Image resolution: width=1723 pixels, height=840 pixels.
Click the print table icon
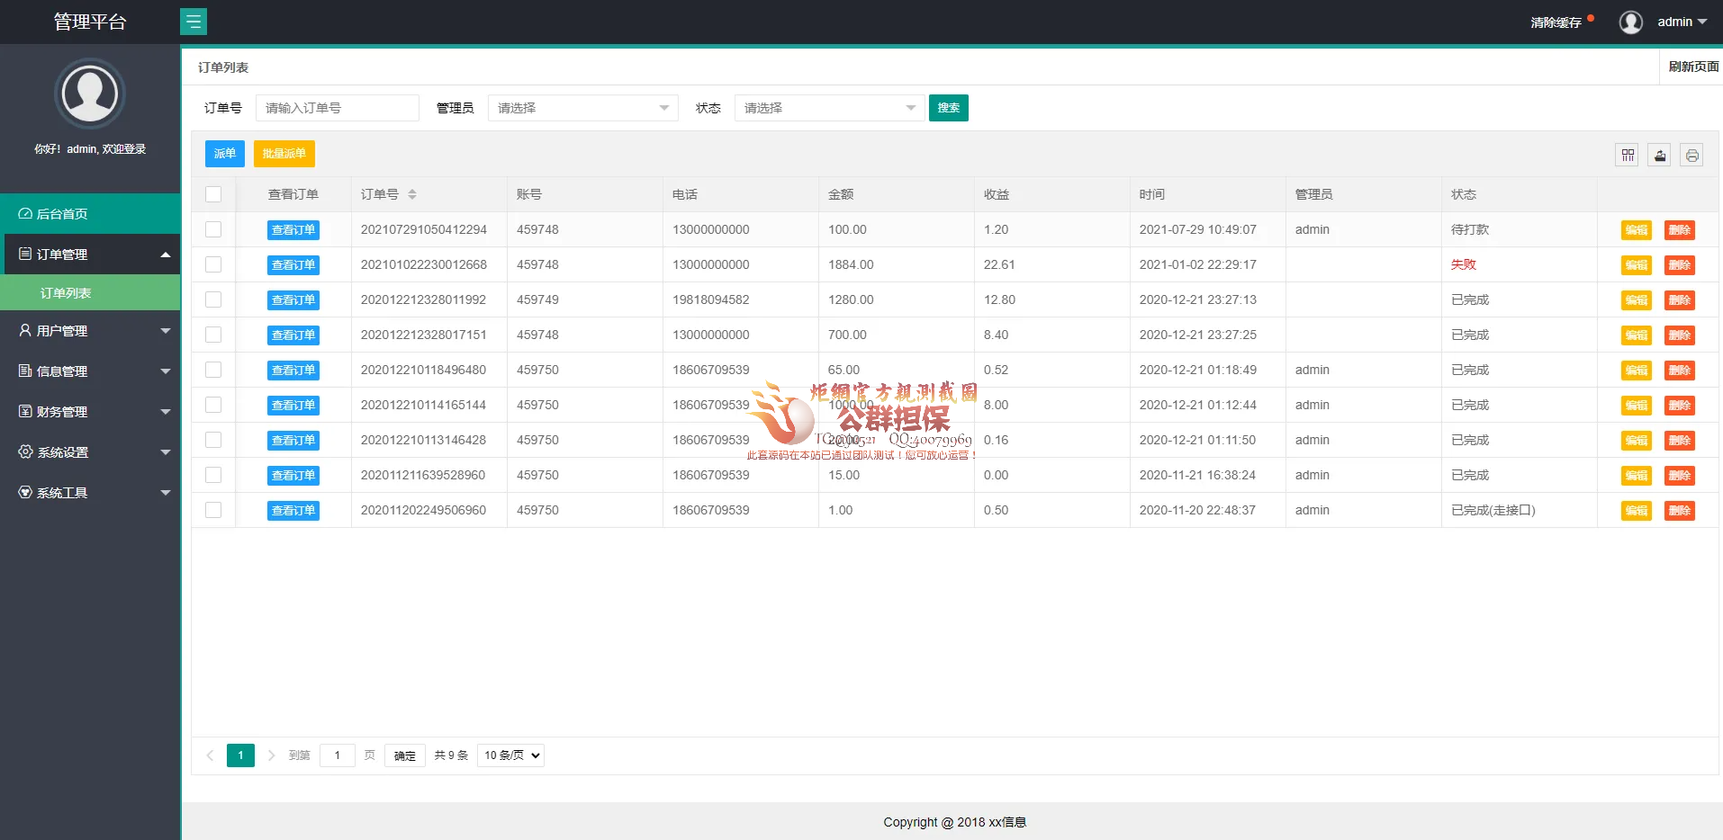1692,156
